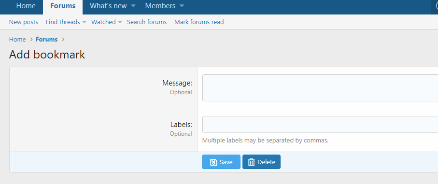Save the bookmark

[x=221, y=162]
